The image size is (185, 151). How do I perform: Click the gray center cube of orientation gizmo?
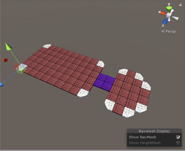click(x=169, y=15)
